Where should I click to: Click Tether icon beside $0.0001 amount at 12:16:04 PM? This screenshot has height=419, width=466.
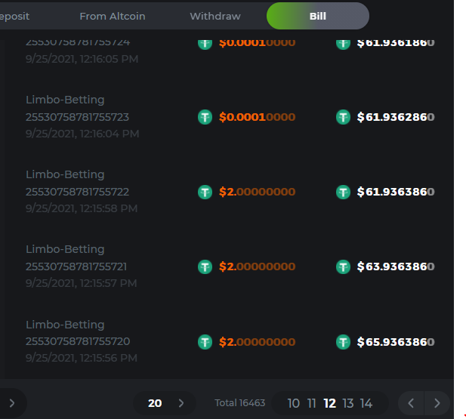pyautogui.click(x=205, y=117)
